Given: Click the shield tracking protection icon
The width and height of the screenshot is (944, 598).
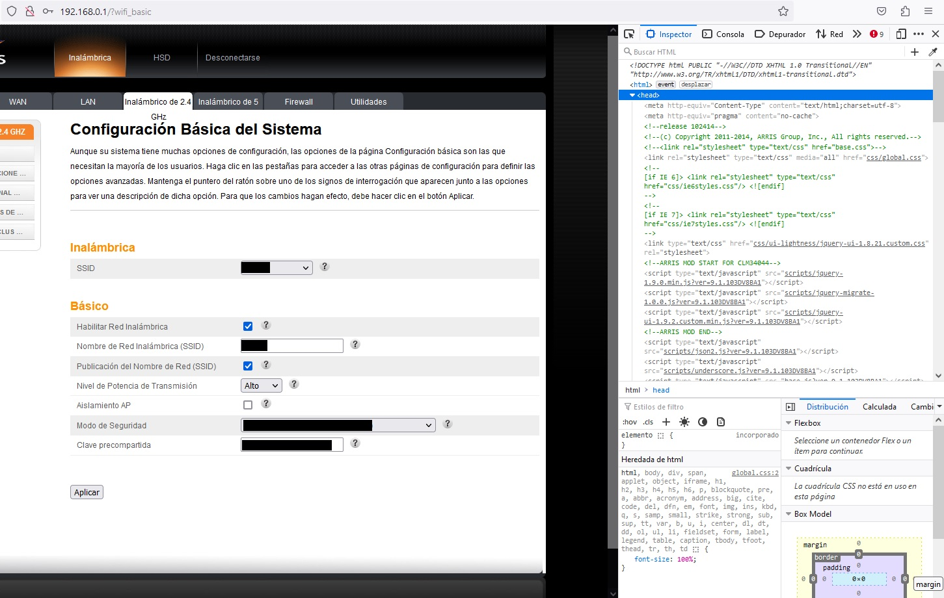Looking at the screenshot, I should [12, 11].
